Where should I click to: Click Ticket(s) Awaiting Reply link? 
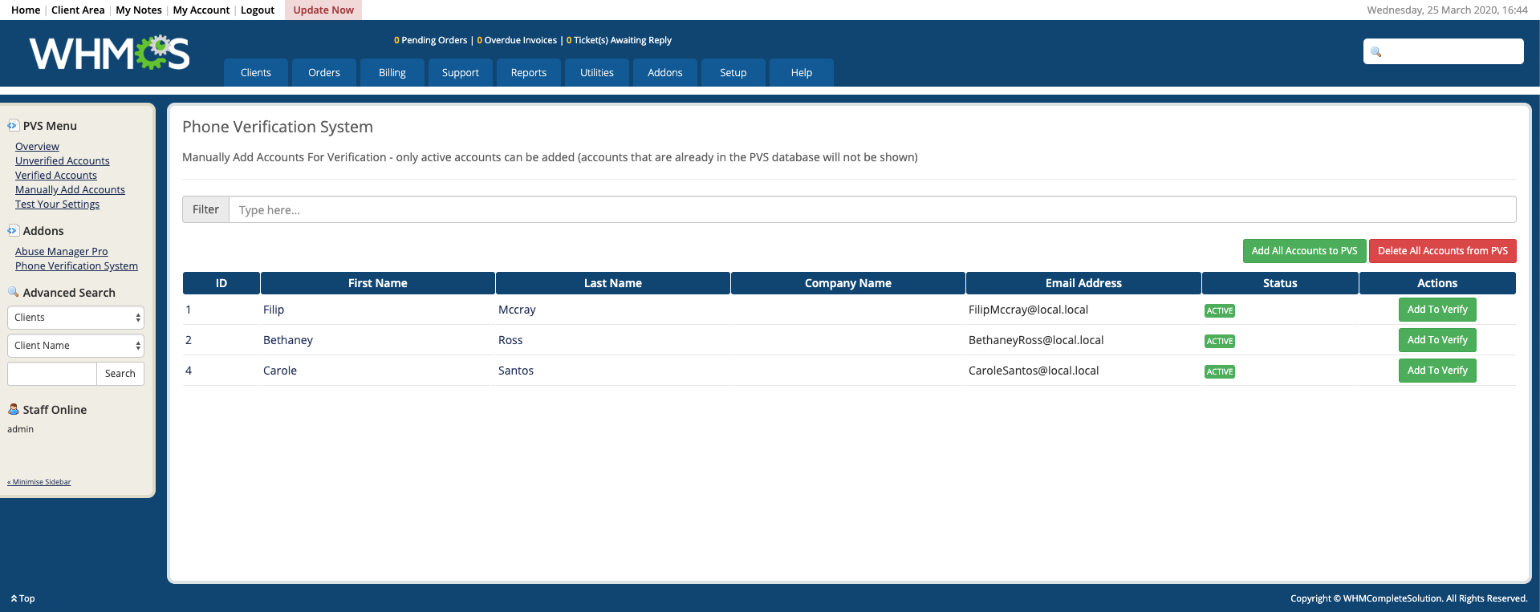point(619,40)
